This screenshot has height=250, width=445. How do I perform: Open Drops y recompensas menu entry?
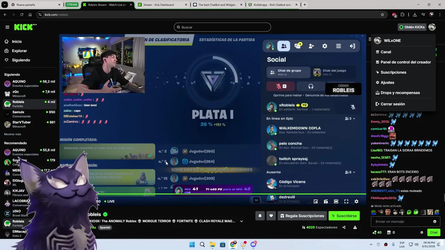pos(404,93)
